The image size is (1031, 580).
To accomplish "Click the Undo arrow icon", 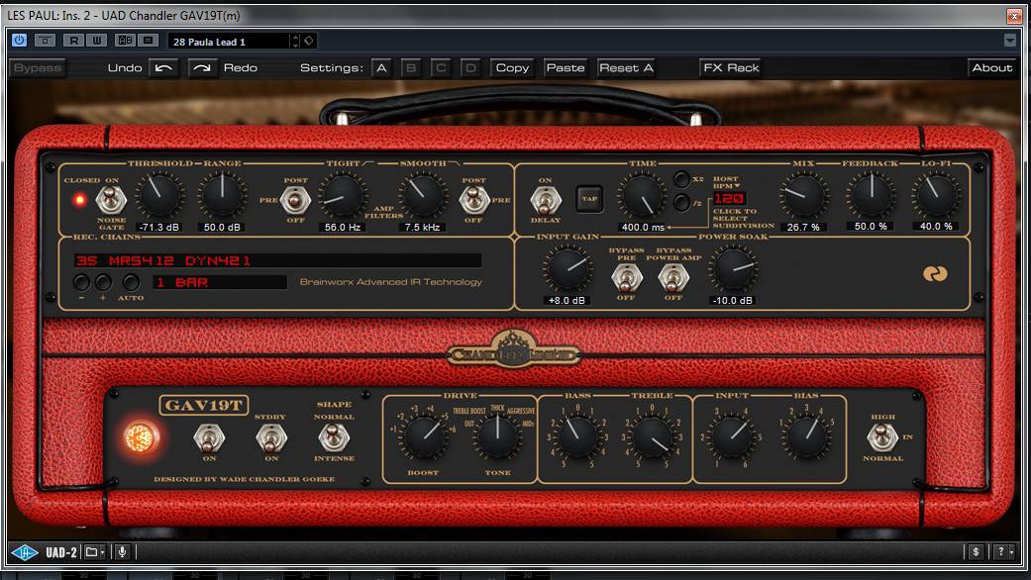I will click(164, 68).
